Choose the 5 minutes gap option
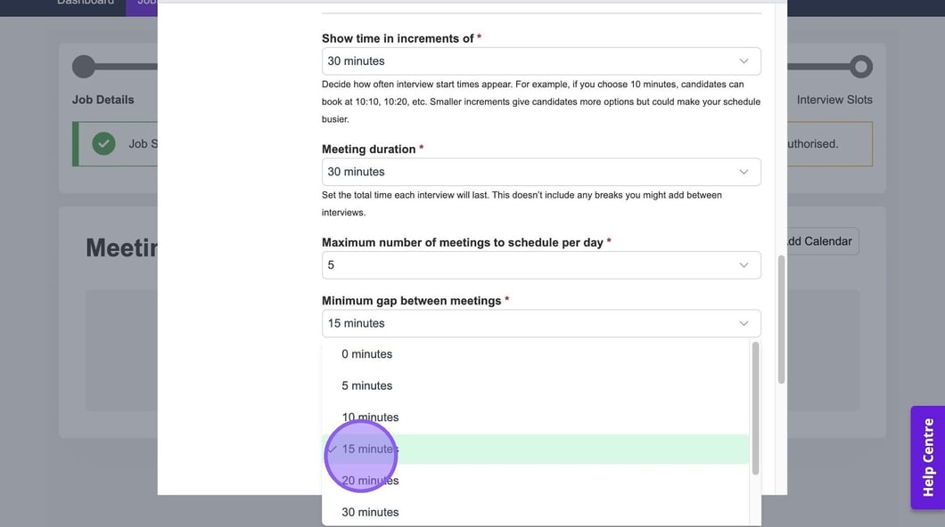 click(x=367, y=385)
